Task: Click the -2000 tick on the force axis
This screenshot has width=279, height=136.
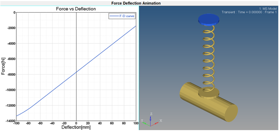Action: pyautogui.click(x=11, y=28)
